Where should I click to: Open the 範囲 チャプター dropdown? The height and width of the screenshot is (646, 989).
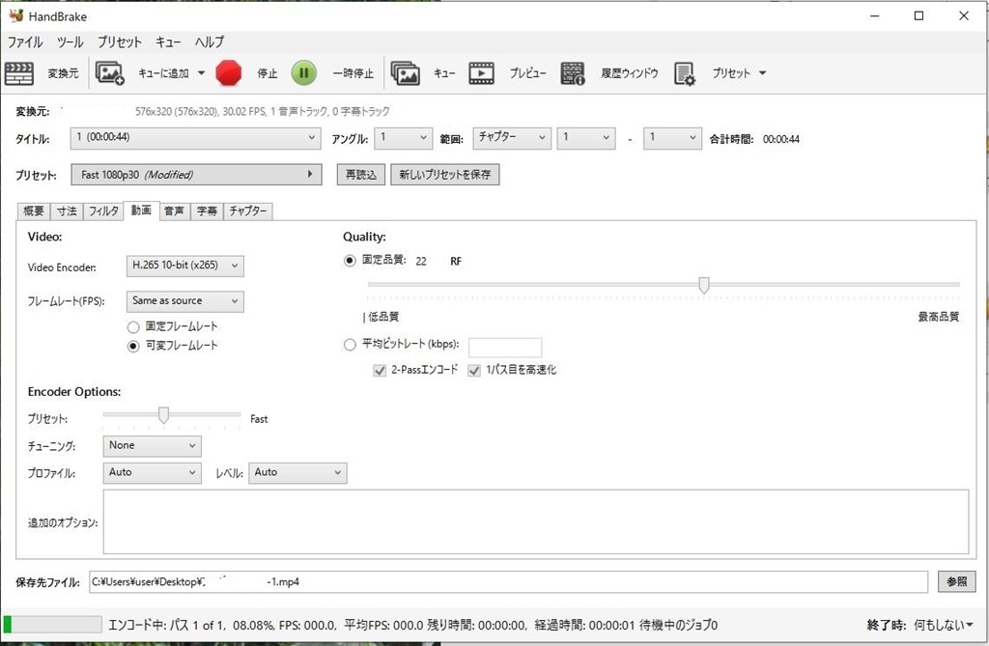point(512,138)
